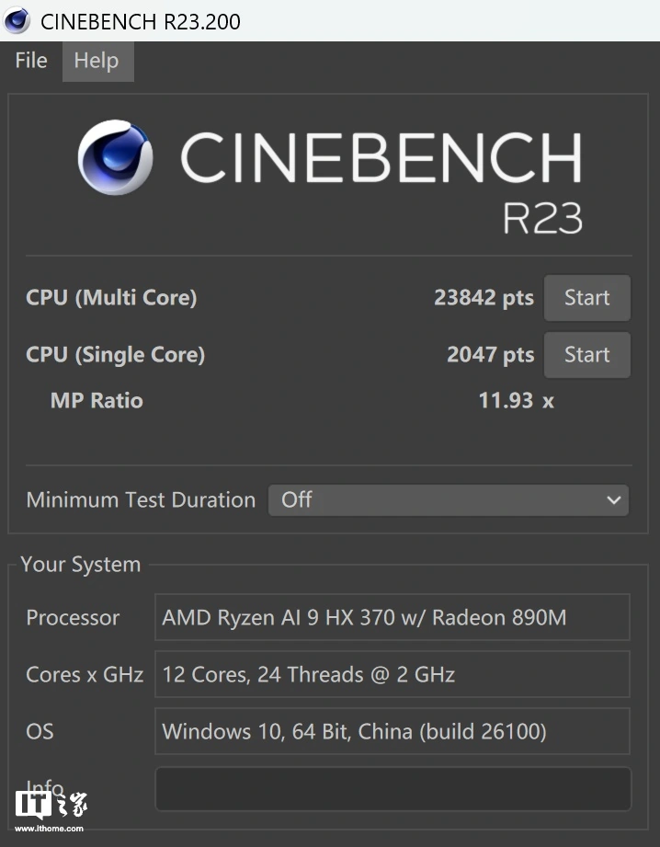660x847 pixels.
Task: Select the 2047 pts single core score
Action: (490, 355)
